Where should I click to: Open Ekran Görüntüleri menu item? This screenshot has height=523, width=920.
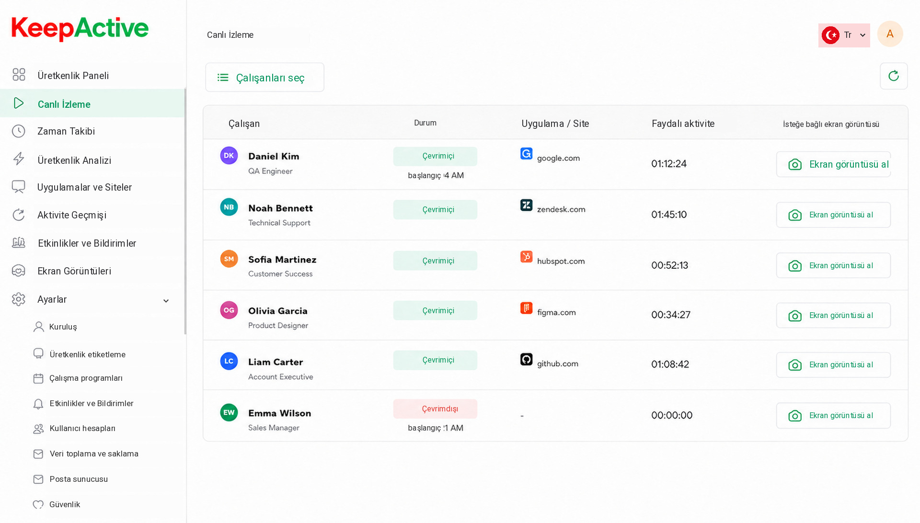point(92,271)
